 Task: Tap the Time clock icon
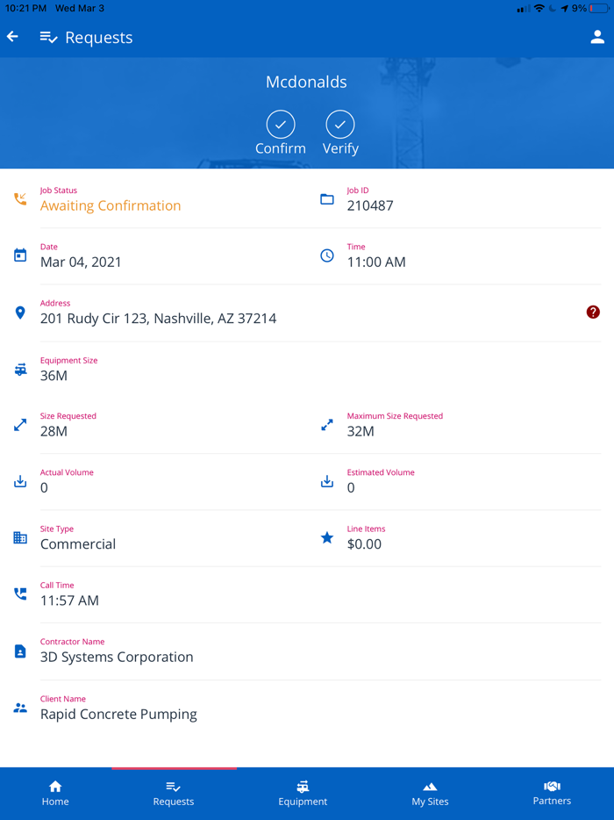point(327,255)
